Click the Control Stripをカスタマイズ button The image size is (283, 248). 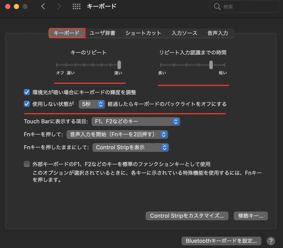[187, 216]
